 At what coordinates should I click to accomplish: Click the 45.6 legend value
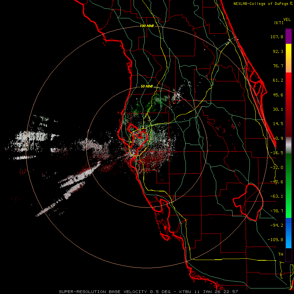[278, 95]
